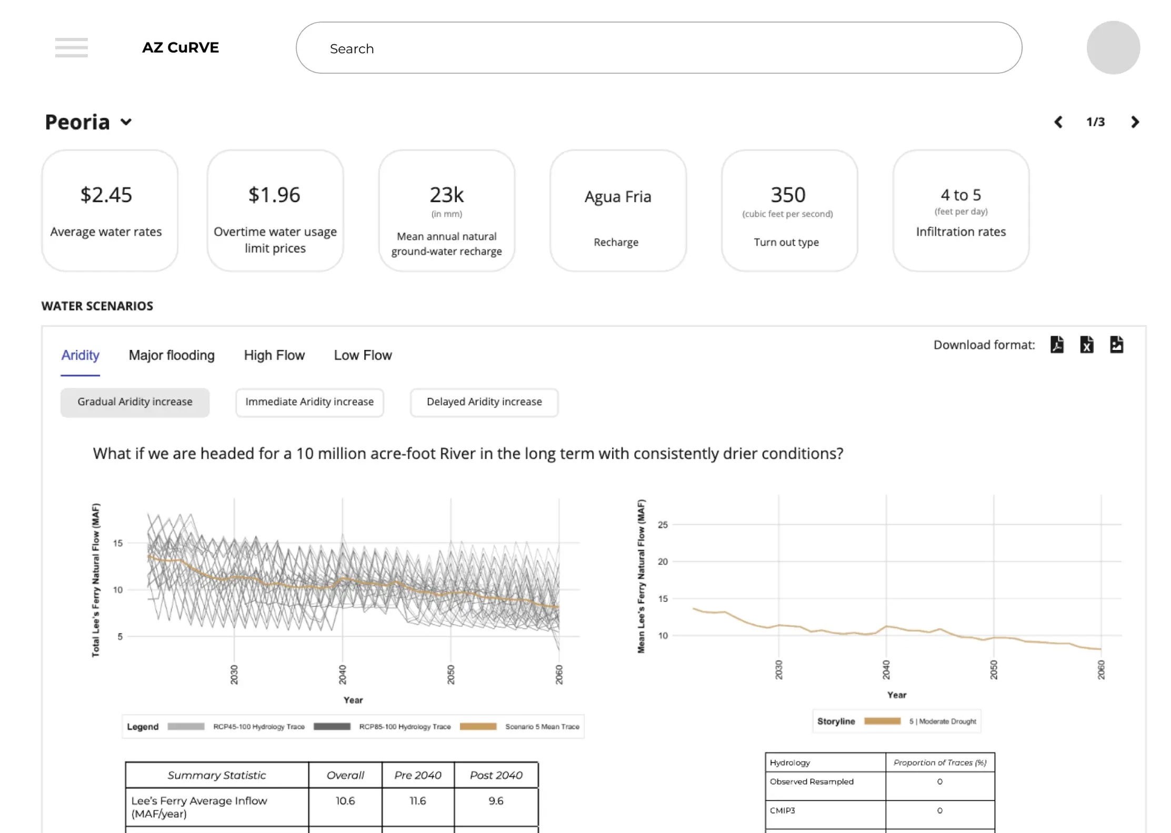Image resolution: width=1171 pixels, height=833 pixels.
Task: Click the 11.6 pre-2040 value cell
Action: (x=418, y=807)
